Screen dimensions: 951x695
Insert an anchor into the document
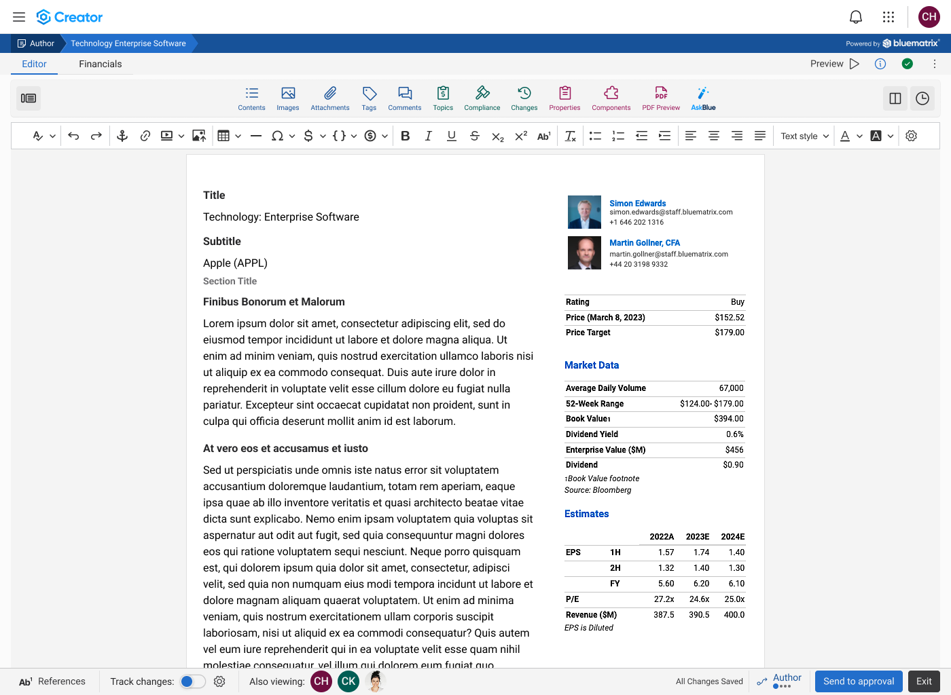122,136
